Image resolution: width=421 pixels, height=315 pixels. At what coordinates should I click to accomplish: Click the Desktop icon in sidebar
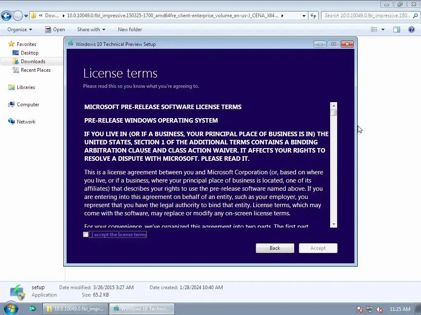[16, 53]
